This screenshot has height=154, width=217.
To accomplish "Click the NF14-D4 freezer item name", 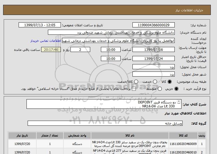I will pyautogui.click(x=130, y=151).
